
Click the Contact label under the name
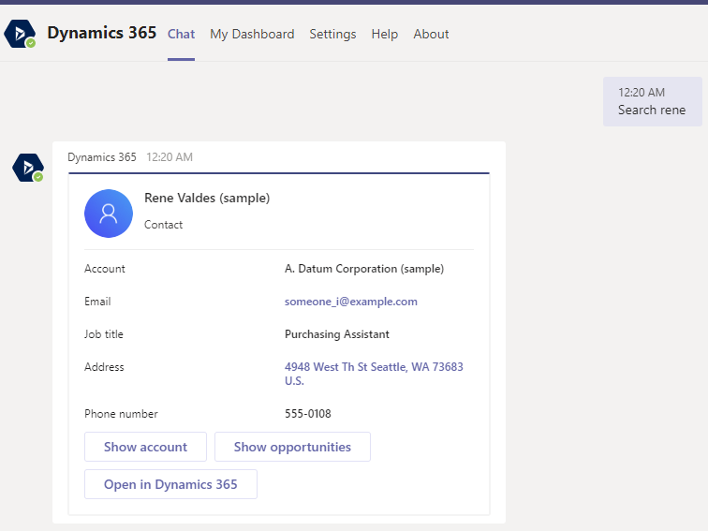pyautogui.click(x=164, y=225)
